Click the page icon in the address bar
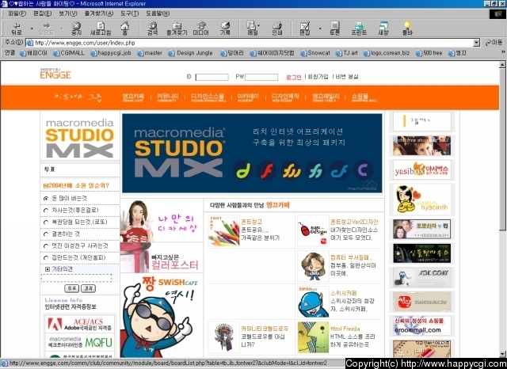Viewport: 507px width, 369px height. [x=30, y=43]
